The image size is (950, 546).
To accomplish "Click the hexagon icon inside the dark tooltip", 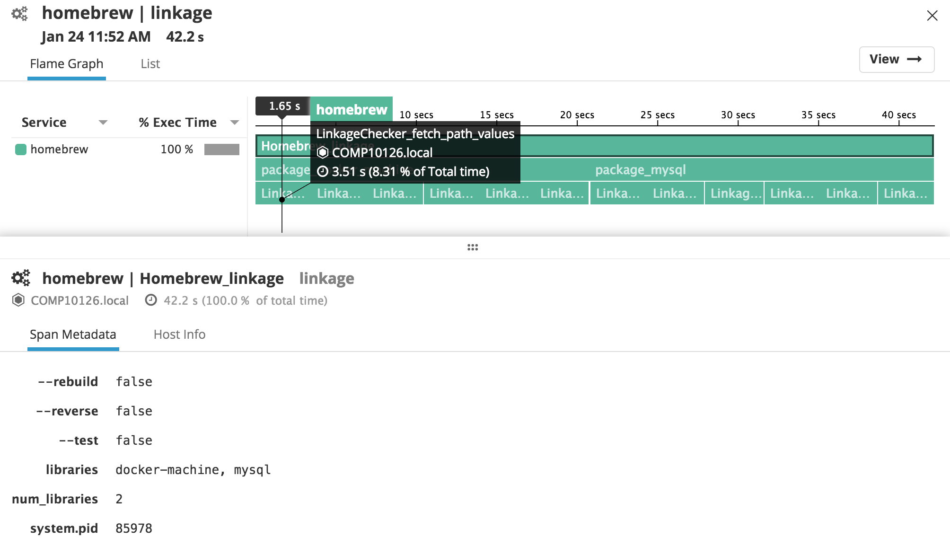I will click(x=323, y=152).
